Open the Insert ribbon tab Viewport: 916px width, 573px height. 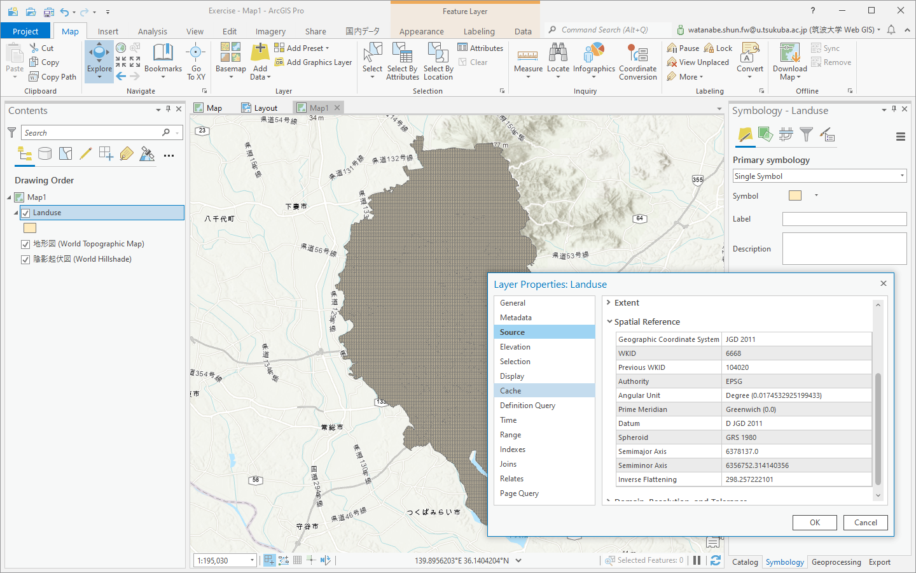pos(108,31)
